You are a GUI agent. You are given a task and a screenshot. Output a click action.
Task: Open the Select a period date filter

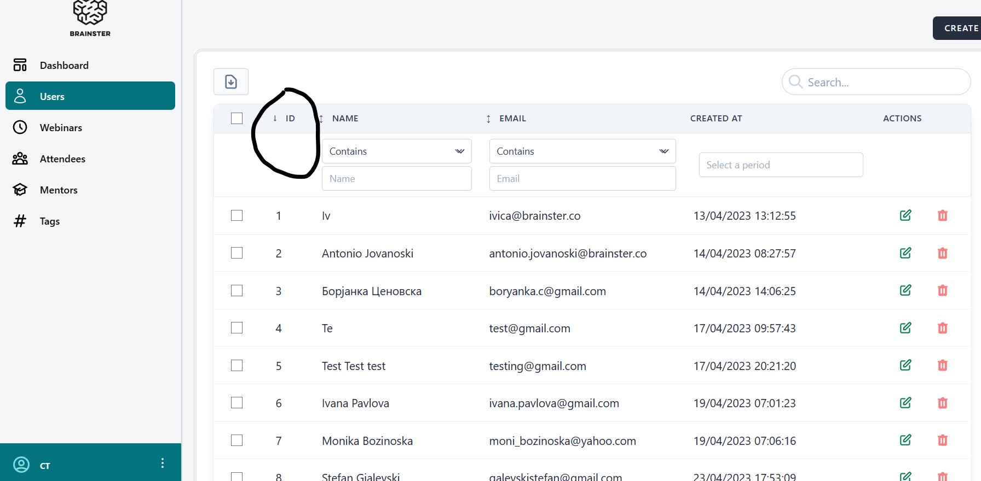click(x=781, y=165)
